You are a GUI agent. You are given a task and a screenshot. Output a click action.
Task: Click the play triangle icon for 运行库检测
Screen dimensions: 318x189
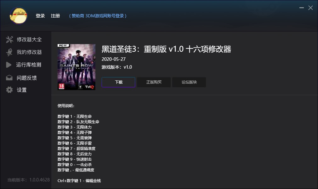pos(9,65)
